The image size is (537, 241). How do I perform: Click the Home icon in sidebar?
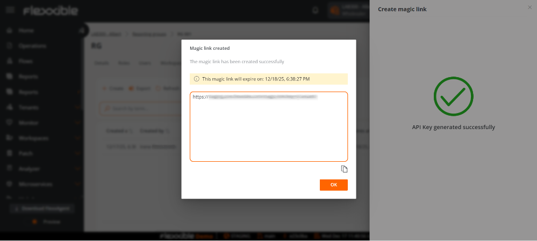pyautogui.click(x=9, y=31)
